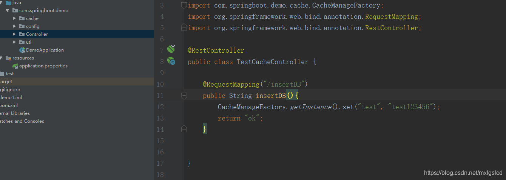Screen dimensions: 506x180
Task: Click the application.properties Spring leaf icon
Action: pyautogui.click(x=15, y=66)
